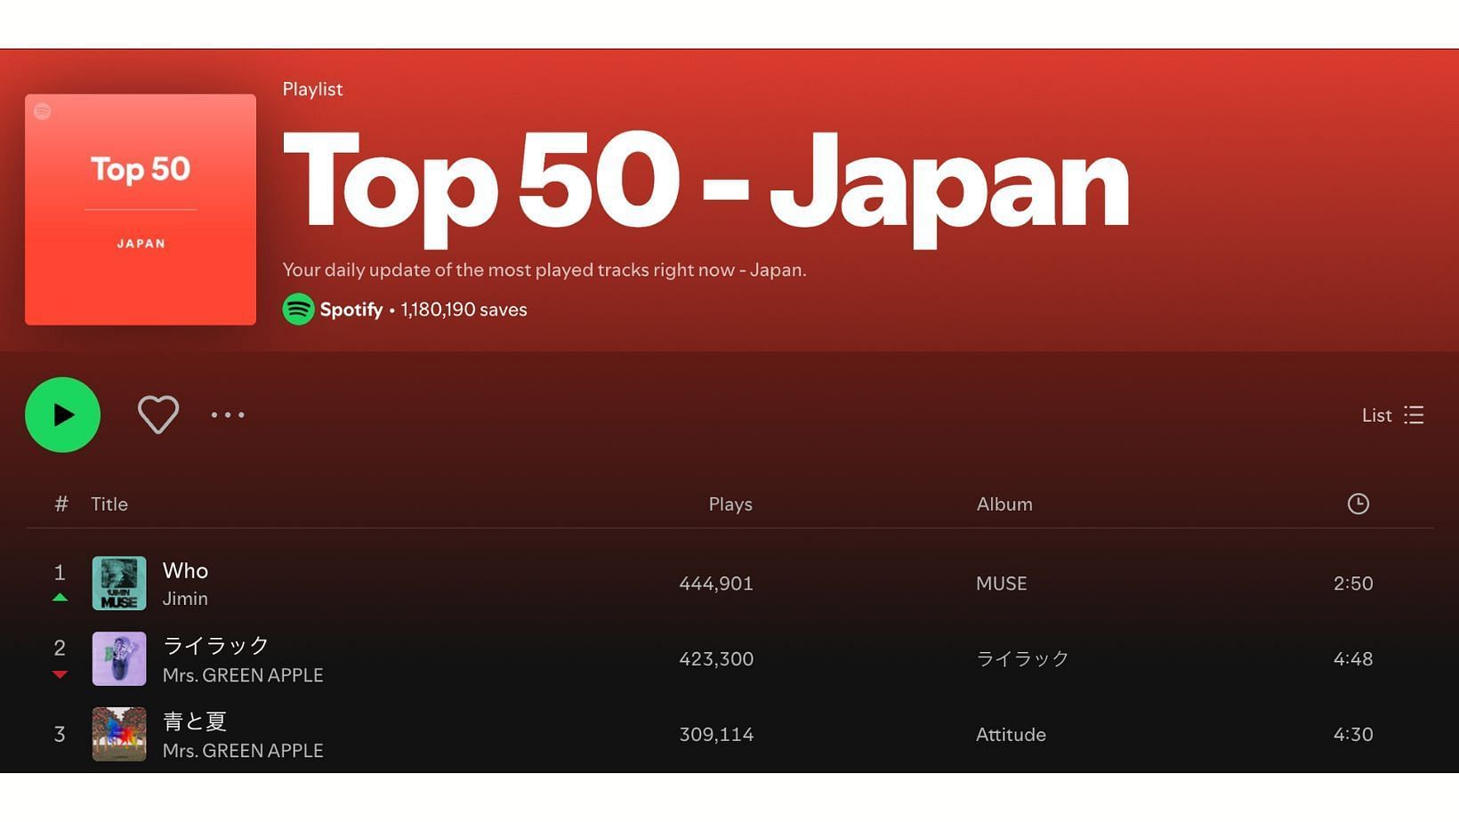This screenshot has width=1459, height=822.
Task: Open the Attitude album link
Action: pos(1011,735)
